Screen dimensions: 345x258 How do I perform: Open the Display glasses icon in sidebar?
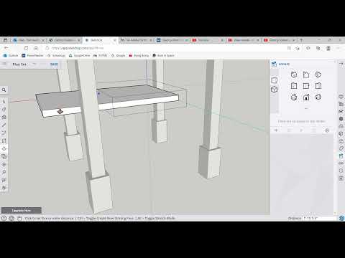click(x=341, y=163)
